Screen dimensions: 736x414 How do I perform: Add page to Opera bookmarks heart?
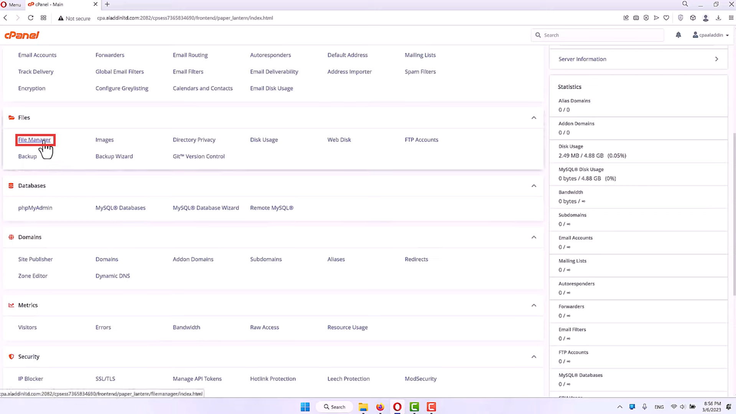[x=666, y=18]
